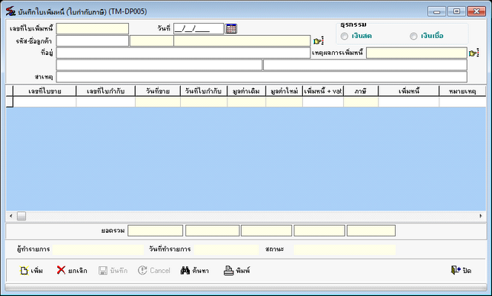The image size is (492, 296).
Task: Click the วันที่ใบกำกับ column header
Action: [204, 91]
